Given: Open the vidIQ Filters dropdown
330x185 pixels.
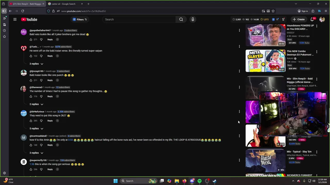Looking at the screenshot, I should coord(80,19).
